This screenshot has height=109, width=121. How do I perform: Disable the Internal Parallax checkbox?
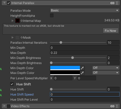(x=9, y=3)
